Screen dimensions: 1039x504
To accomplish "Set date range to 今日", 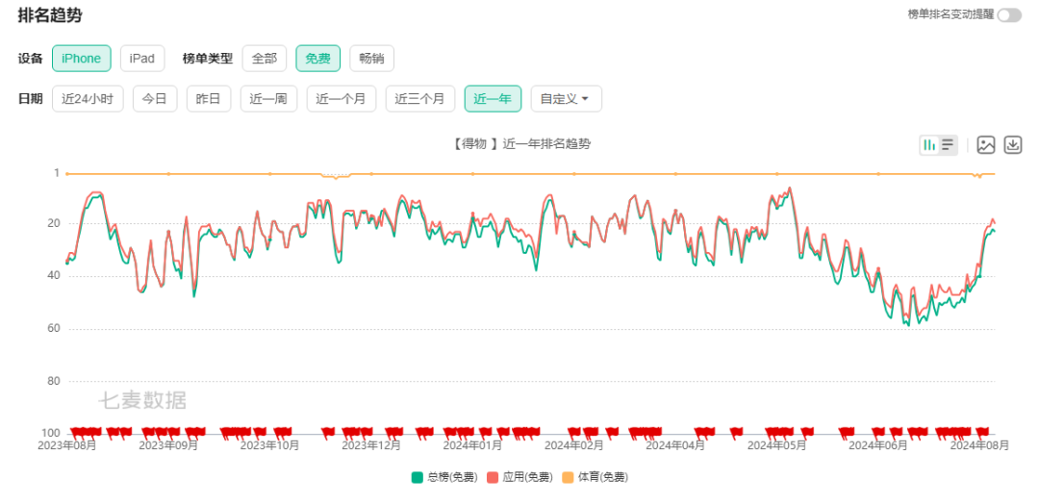I will click(x=155, y=98).
